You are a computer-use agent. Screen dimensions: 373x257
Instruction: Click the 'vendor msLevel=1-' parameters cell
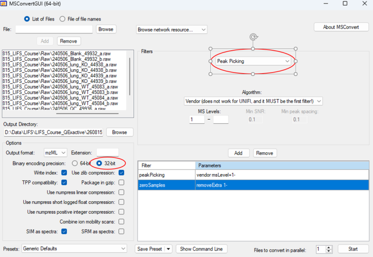(282, 175)
